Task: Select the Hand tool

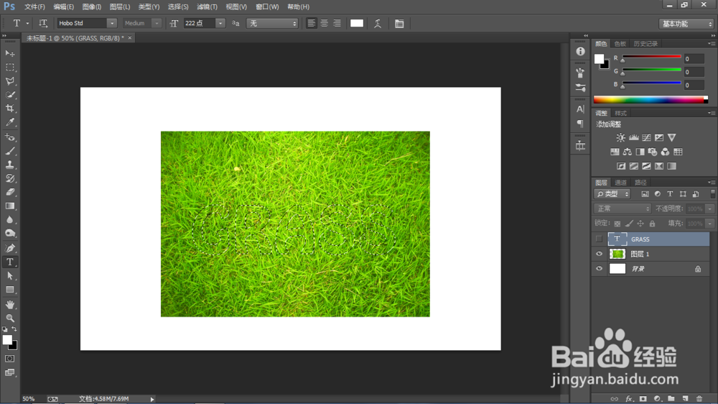Action: tap(9, 305)
